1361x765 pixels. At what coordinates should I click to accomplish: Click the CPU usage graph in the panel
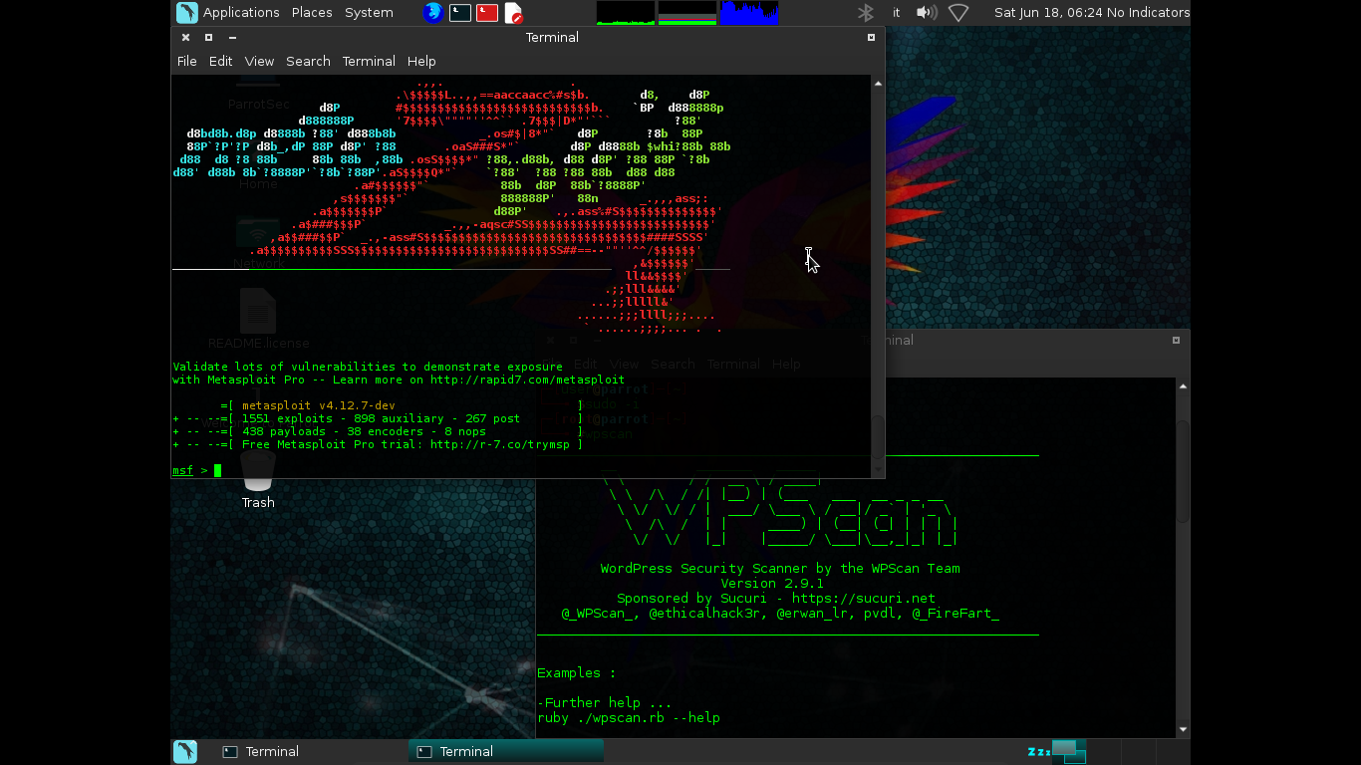click(624, 13)
